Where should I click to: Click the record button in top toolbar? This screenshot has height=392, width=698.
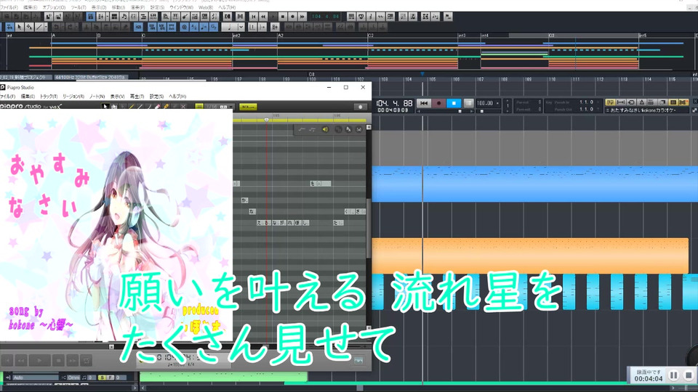pos(292,17)
